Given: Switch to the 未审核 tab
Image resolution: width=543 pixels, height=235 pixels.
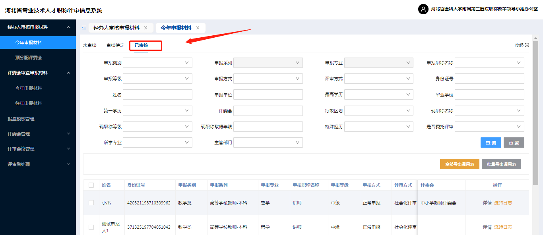Looking at the screenshot, I should 89,45.
